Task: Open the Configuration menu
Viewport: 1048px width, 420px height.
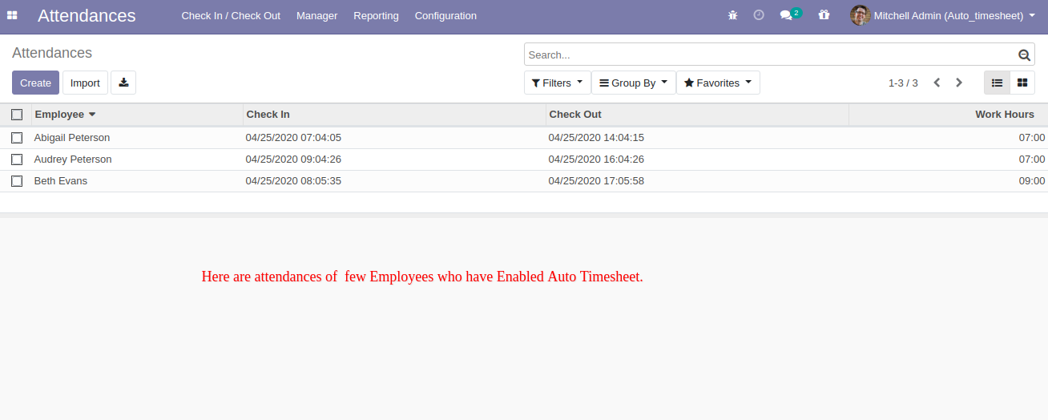Action: [445, 16]
